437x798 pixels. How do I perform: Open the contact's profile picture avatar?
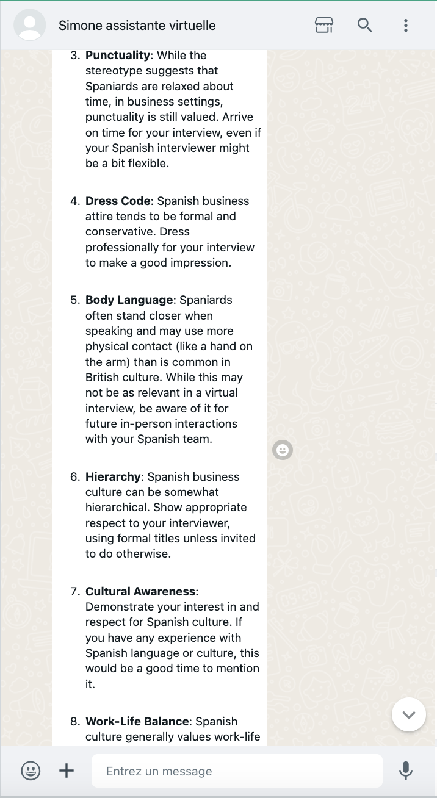29,25
